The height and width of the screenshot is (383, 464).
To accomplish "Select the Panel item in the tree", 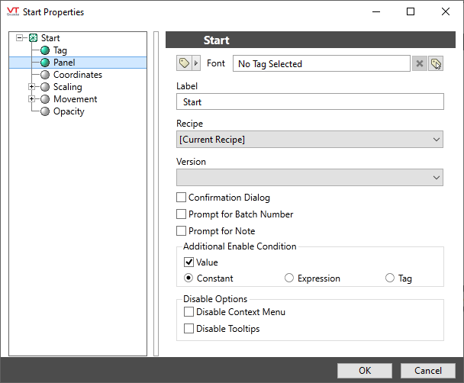I will coord(64,63).
